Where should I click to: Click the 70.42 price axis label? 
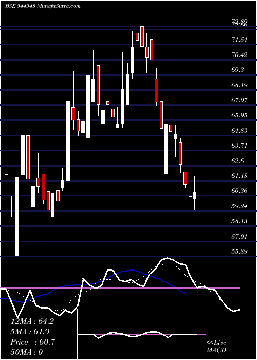(x=240, y=55)
